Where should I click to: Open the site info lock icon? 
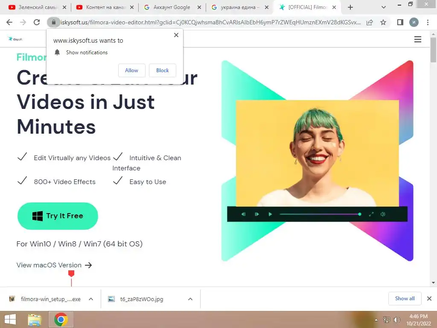[x=53, y=22]
